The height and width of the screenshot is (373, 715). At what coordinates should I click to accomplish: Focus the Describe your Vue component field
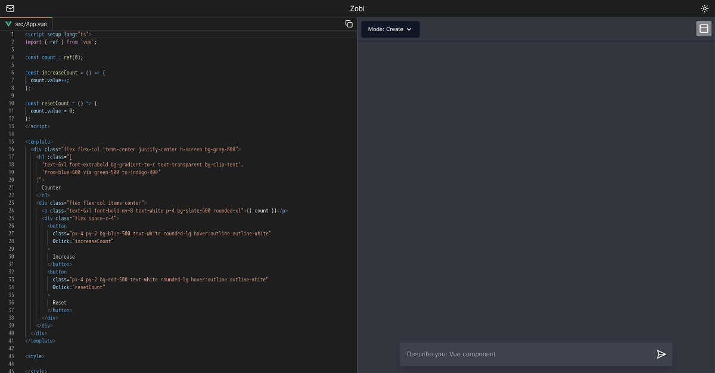tap(524, 354)
